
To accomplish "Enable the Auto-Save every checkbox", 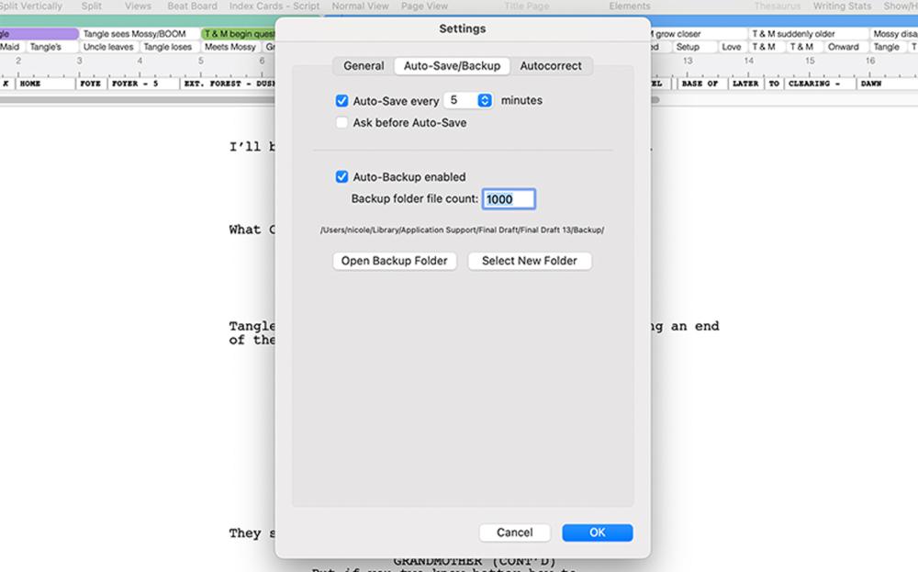I will [341, 101].
